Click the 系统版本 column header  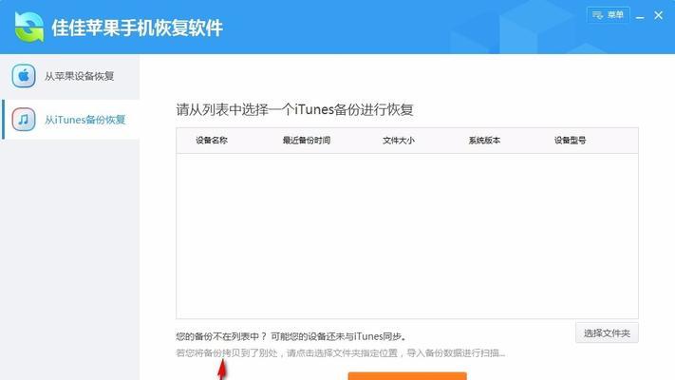[x=484, y=141]
